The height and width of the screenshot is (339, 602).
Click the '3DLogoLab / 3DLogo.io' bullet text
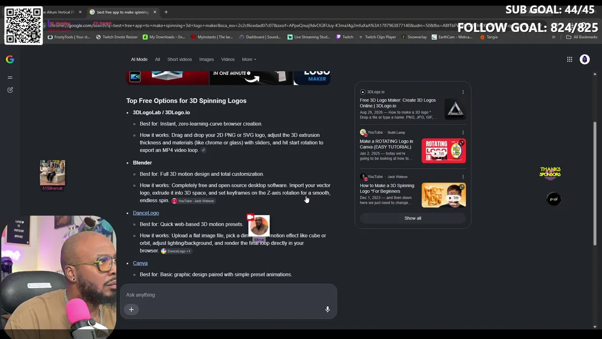(x=161, y=113)
